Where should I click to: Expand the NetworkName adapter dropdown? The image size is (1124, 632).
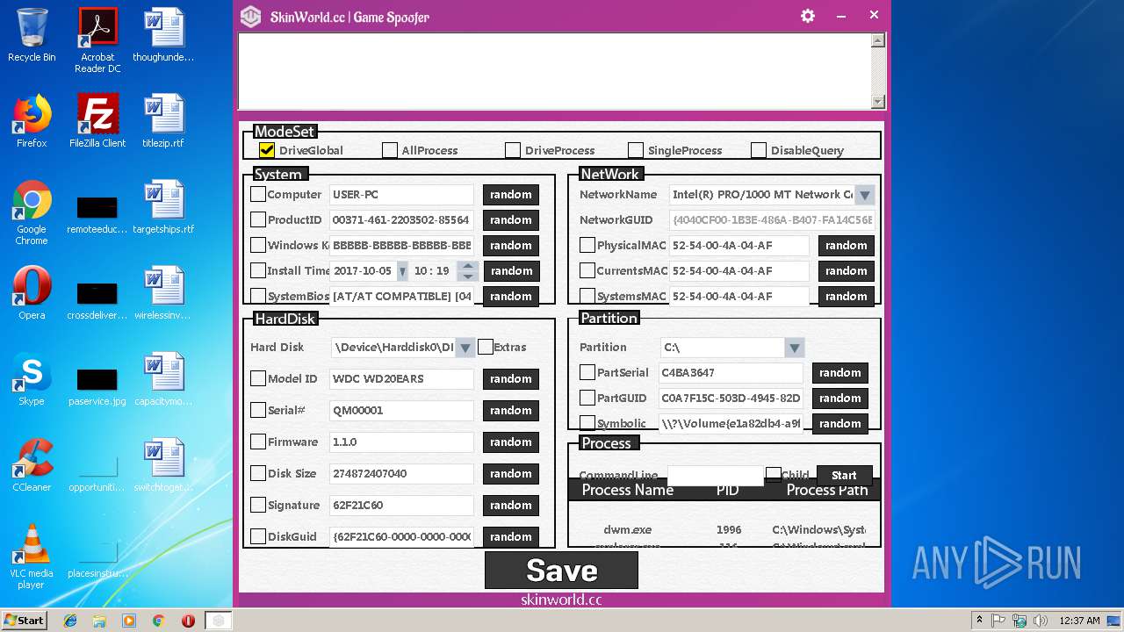(x=865, y=195)
